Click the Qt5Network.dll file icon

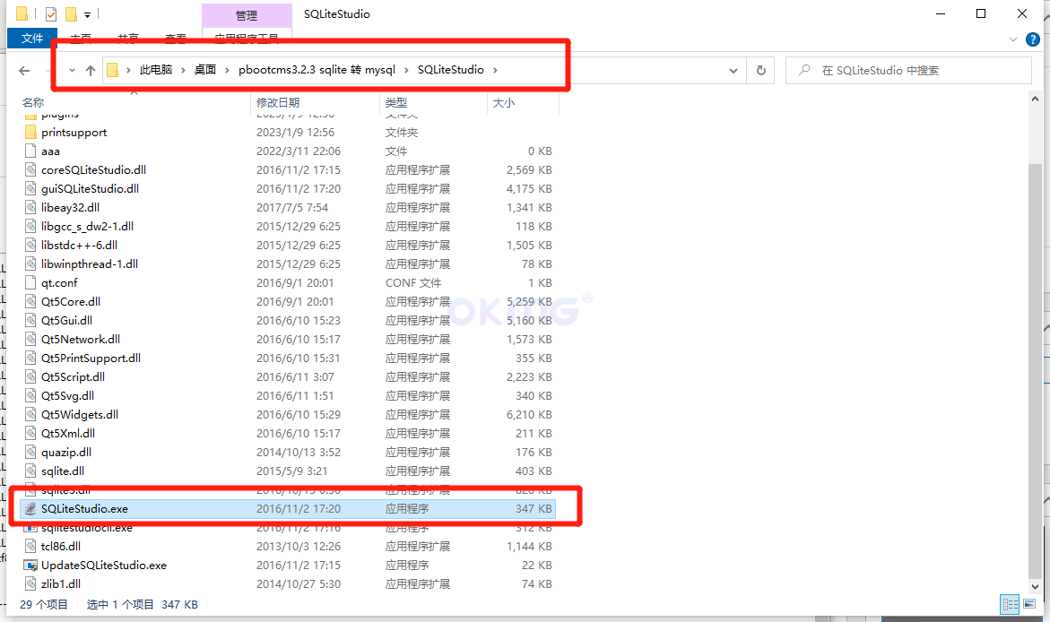click(30, 339)
